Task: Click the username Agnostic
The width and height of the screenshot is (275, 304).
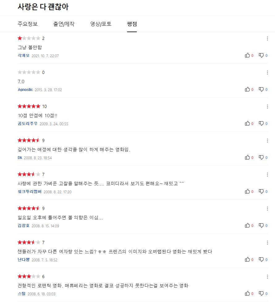Action: [25, 90]
